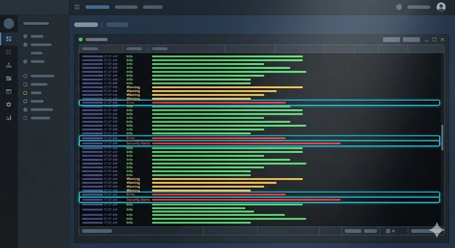Click the left gray button in the log window's title bar
Screen dimensions: 455x248
[x=391, y=39]
